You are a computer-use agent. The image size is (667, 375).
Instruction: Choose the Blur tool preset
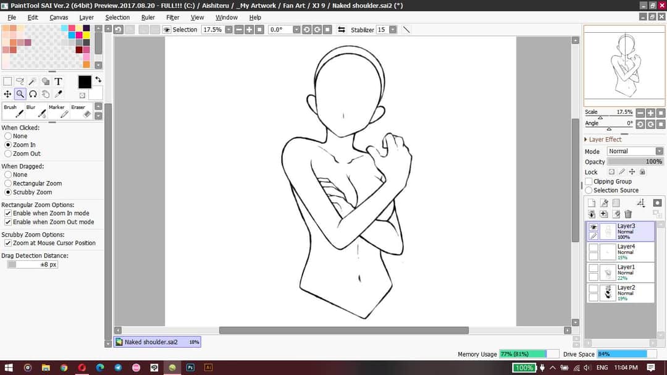coord(36,111)
